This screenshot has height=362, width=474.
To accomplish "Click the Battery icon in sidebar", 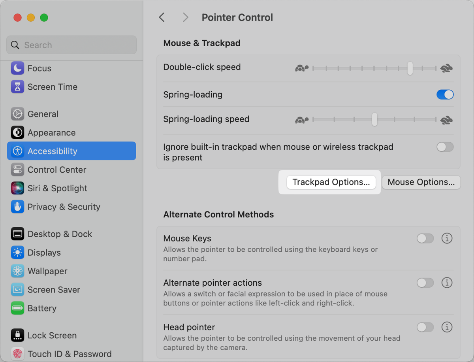I will pyautogui.click(x=17, y=309).
